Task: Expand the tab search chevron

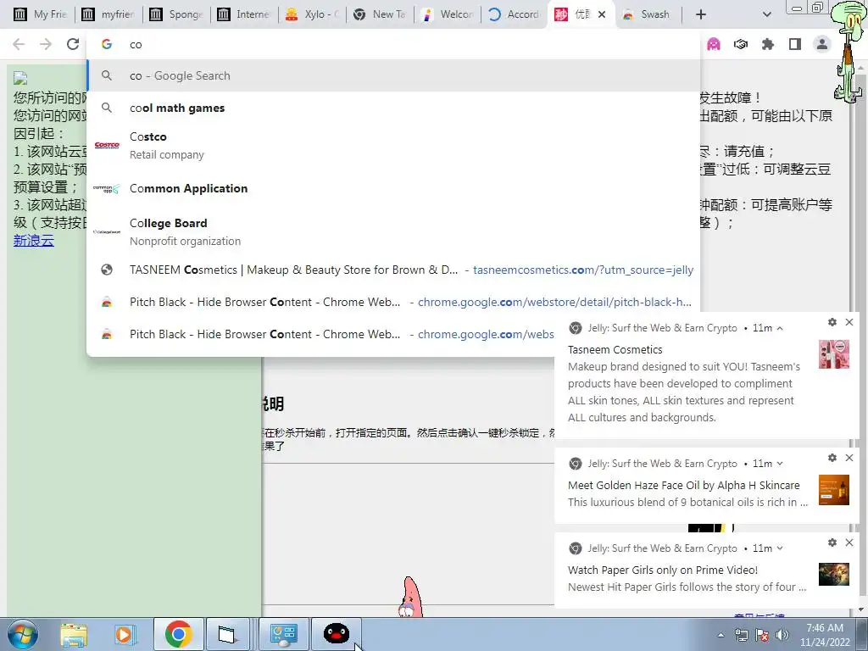Action: coord(766,14)
